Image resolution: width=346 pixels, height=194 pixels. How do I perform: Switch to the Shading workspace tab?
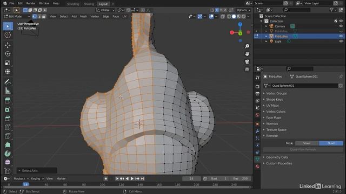tap(89, 4)
